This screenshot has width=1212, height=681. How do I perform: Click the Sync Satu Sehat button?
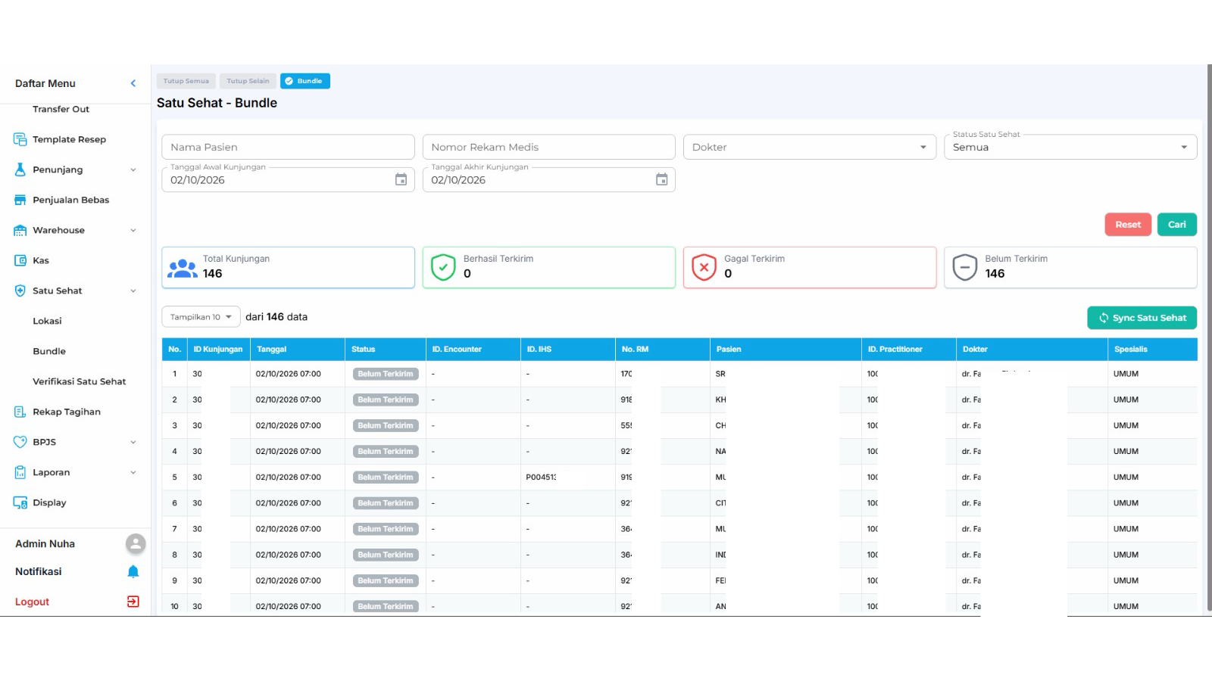click(1142, 318)
